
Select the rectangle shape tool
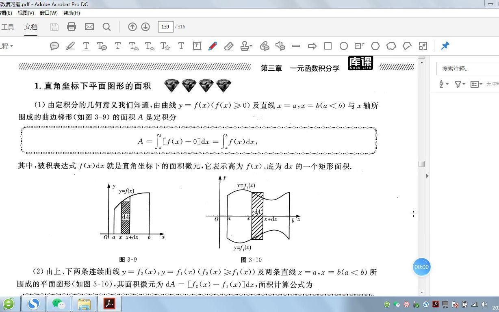point(328,46)
